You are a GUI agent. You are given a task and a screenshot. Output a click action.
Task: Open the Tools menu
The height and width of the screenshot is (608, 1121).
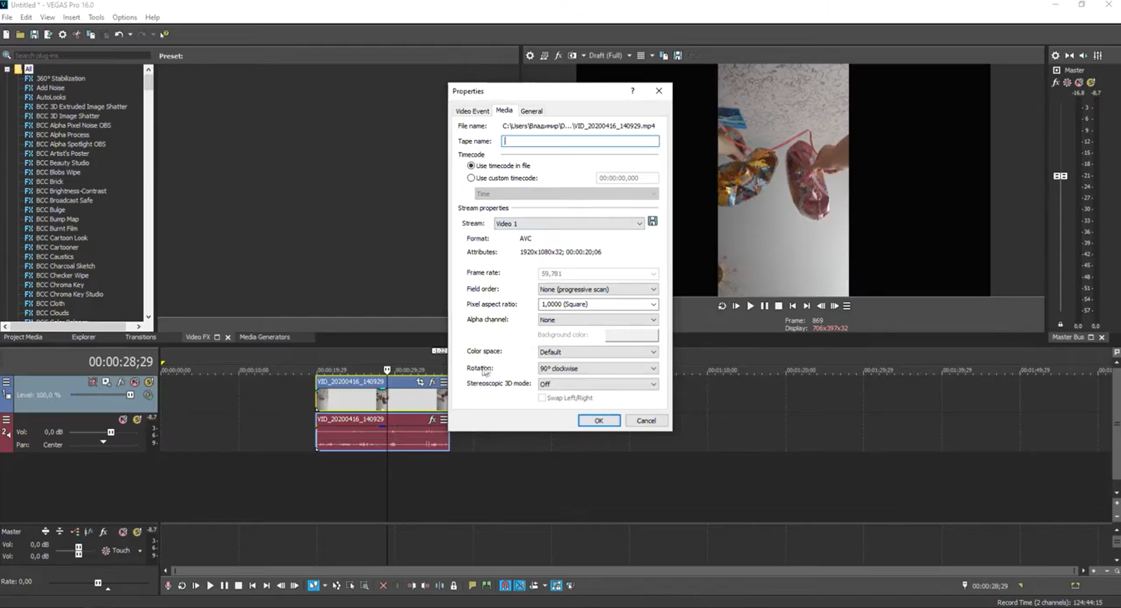click(x=96, y=18)
